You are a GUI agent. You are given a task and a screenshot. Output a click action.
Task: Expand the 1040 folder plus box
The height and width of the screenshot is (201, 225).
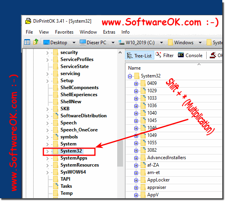(x=136, y=113)
